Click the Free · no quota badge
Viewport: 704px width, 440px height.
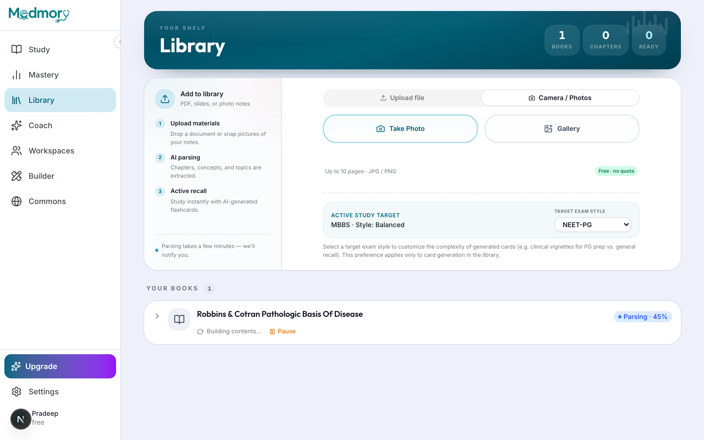tap(616, 171)
